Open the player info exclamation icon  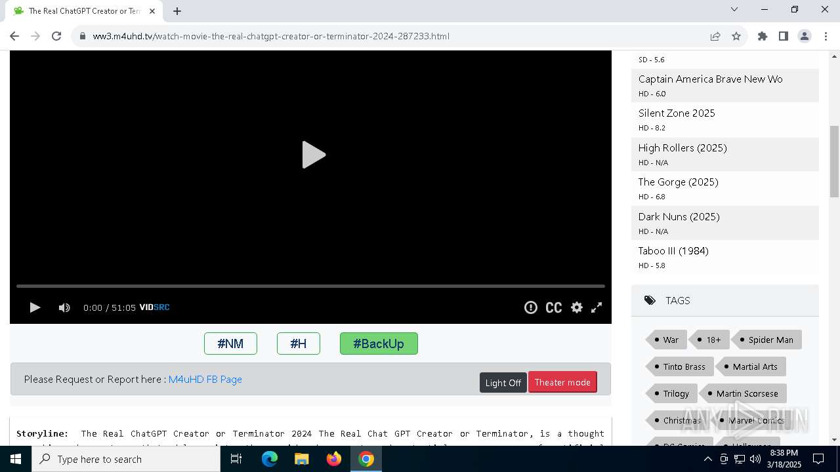click(x=531, y=307)
